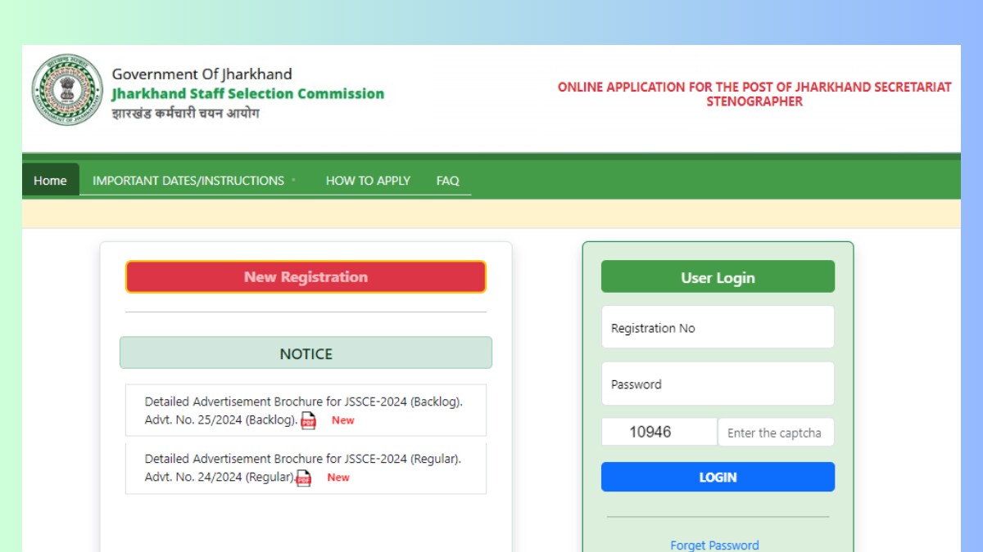The image size is (983, 552).
Task: Open the JSSCE-2024 (Backlog) brochure notice text
Action: 303,411
